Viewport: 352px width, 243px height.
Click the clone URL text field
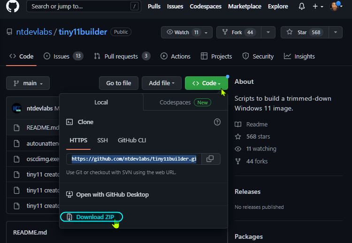134,159
